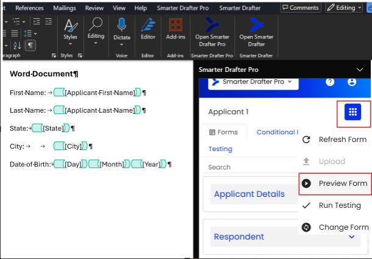This screenshot has height=259, width=372.
Task: Collapse the Smarter Drafter Pro pane chevron
Action: point(360,69)
